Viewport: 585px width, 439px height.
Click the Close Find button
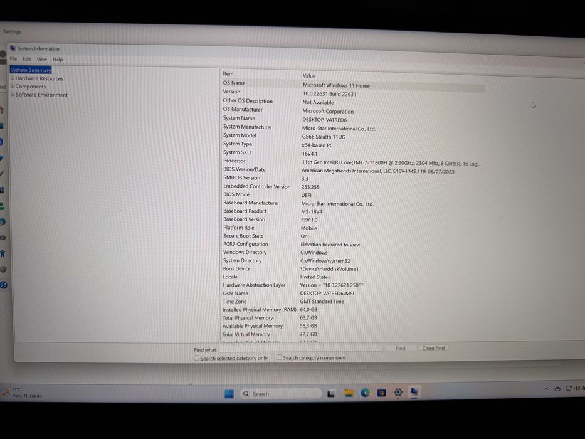(433, 348)
